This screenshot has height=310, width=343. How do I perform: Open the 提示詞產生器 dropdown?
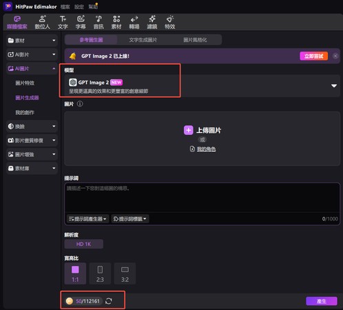click(87, 219)
